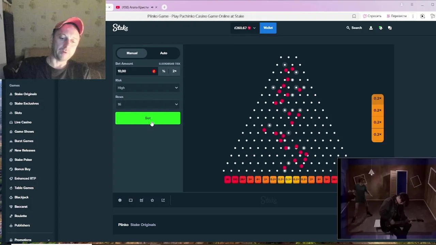The width and height of the screenshot is (436, 245).
Task: Open the browser hamburger menu in title bar
Action: point(412,4)
